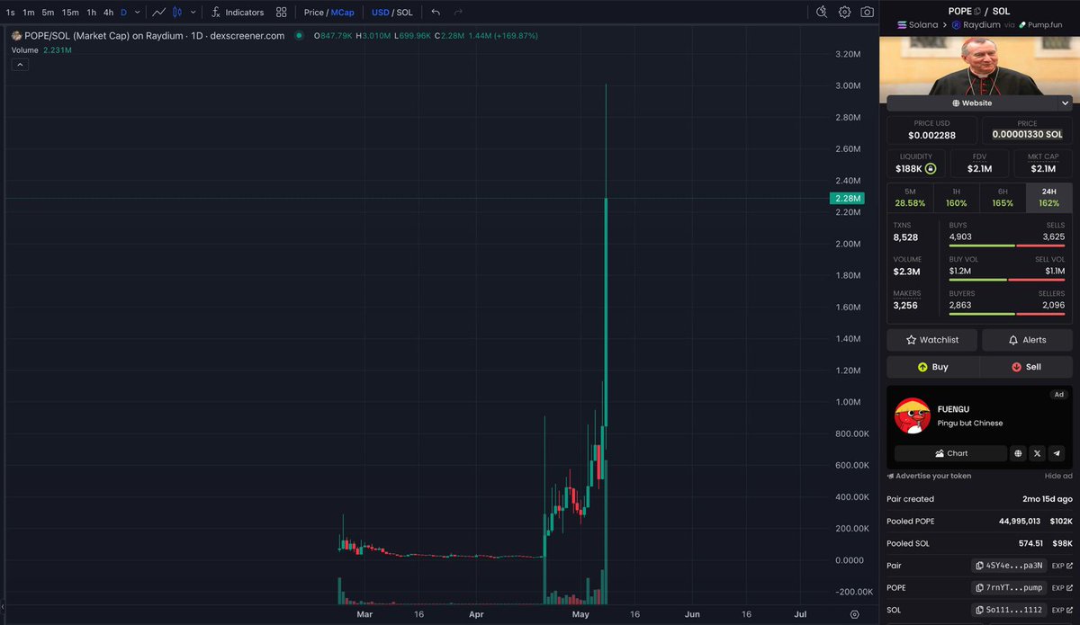
Task: Open the token Website button
Action: pos(972,103)
